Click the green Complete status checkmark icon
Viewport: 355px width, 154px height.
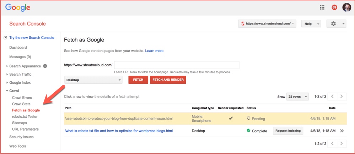(249, 131)
